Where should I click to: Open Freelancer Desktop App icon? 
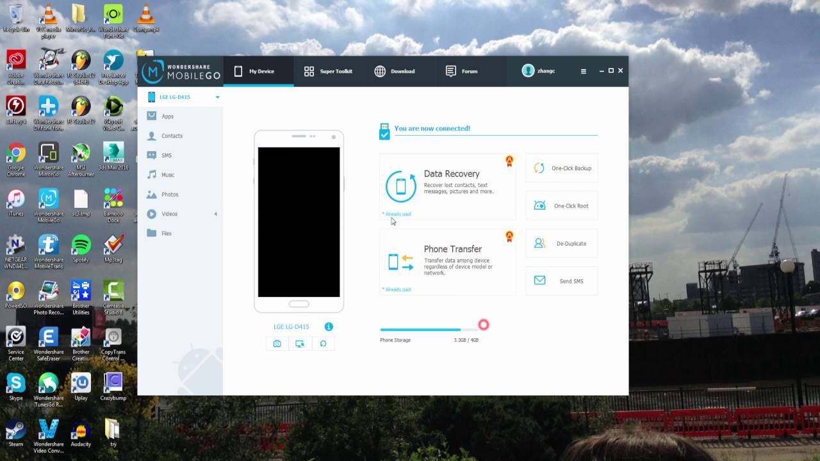(x=113, y=67)
